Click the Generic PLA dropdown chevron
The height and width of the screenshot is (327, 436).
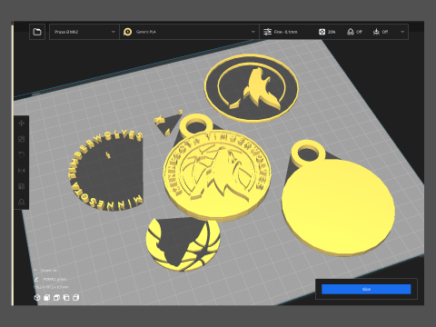point(253,32)
